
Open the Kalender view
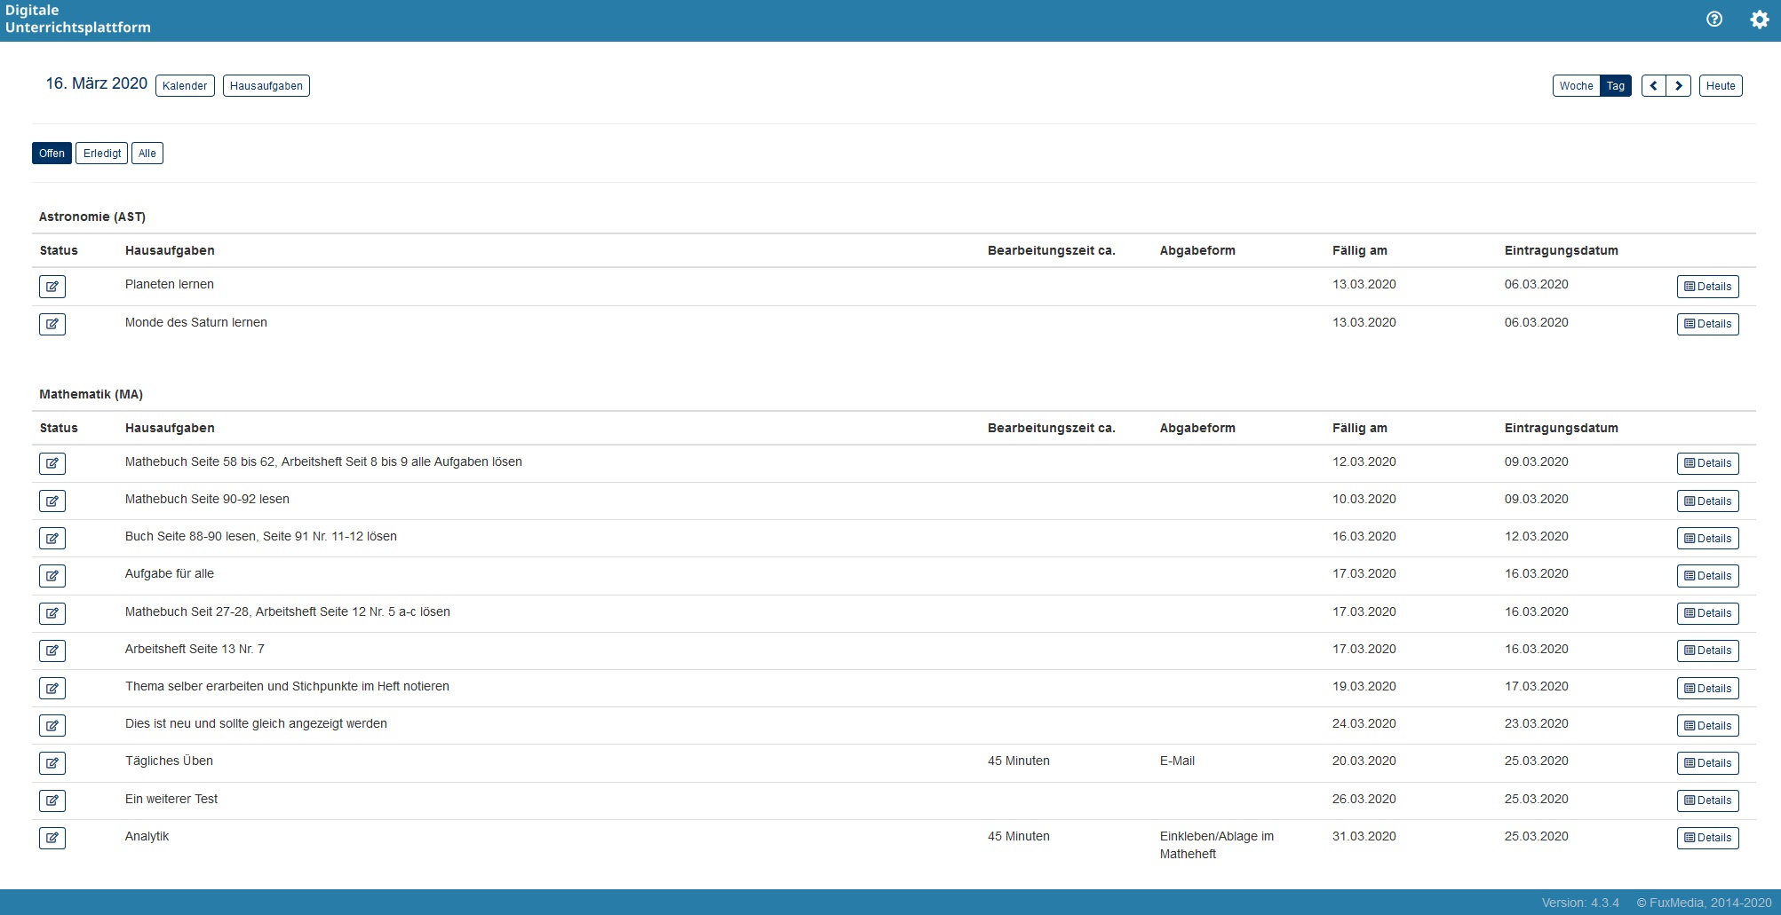point(185,86)
